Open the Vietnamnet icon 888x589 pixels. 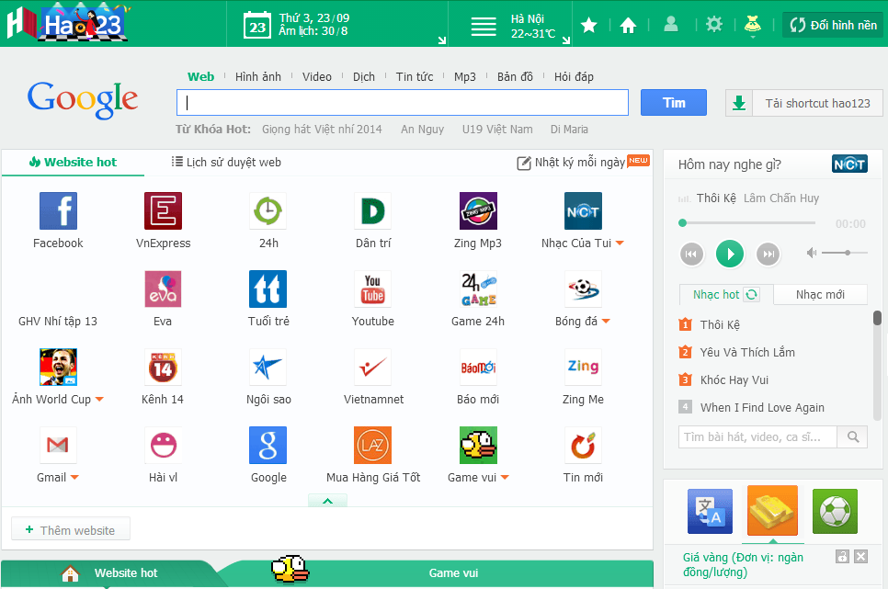[372, 367]
